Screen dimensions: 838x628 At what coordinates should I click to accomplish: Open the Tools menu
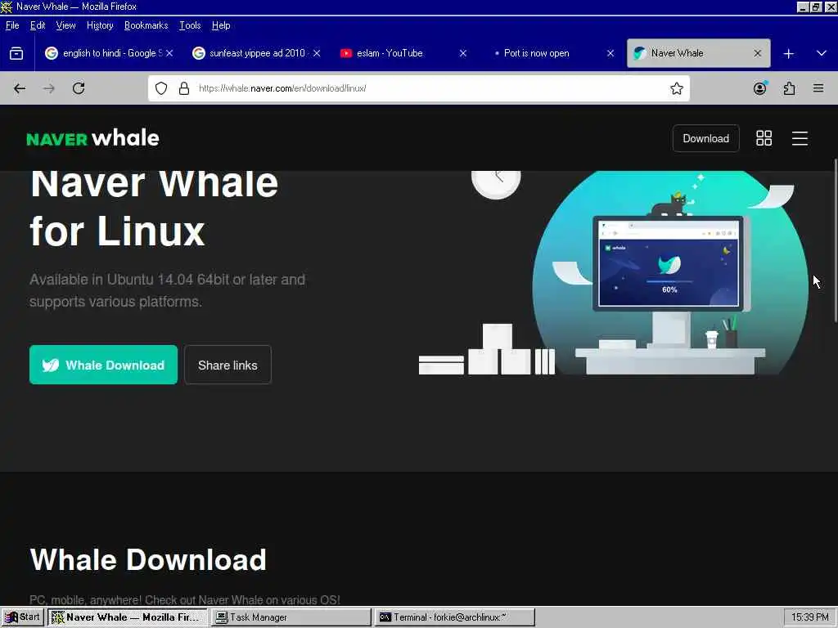pyautogui.click(x=190, y=25)
